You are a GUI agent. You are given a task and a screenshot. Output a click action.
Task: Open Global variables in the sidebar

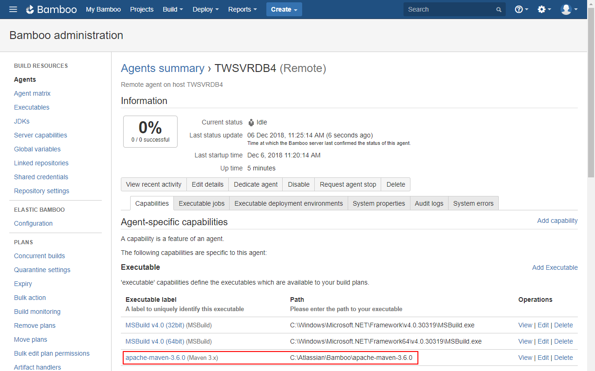[37, 149]
